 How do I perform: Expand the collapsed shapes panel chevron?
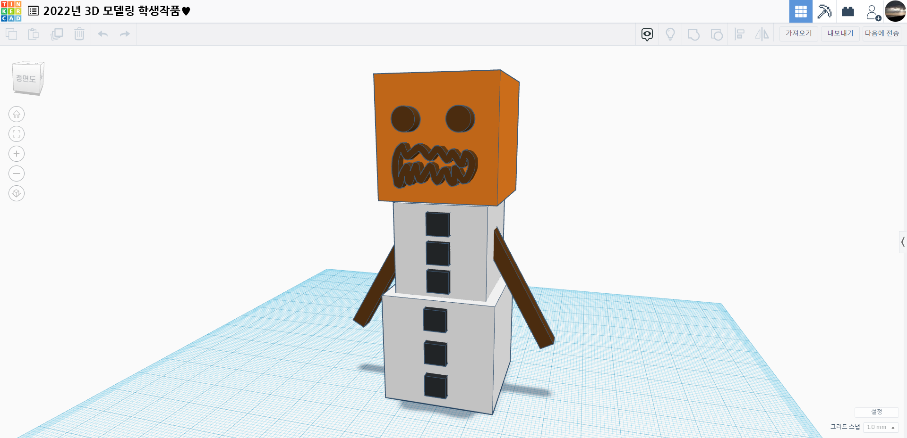[x=903, y=242]
